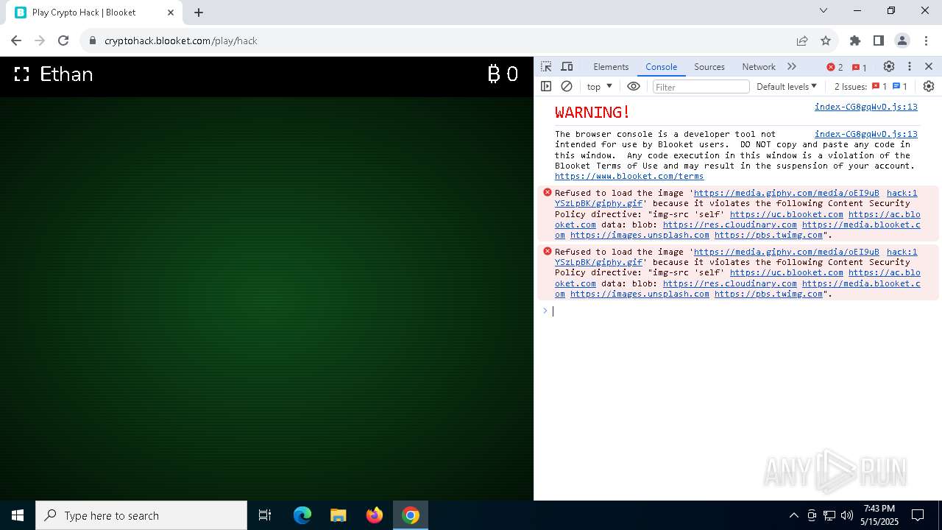Viewport: 942px width, 530px height.
Task: Toggle the live expression eye icon
Action: [x=634, y=86]
